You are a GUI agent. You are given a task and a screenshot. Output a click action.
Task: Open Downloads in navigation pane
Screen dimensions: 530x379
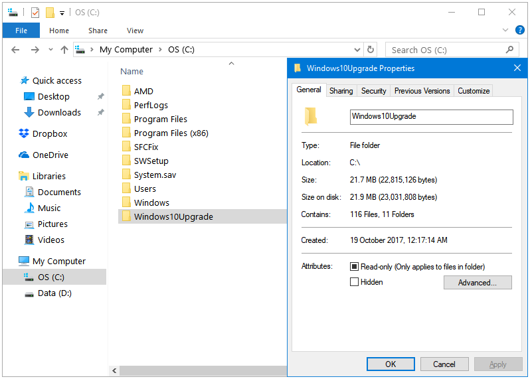click(59, 112)
